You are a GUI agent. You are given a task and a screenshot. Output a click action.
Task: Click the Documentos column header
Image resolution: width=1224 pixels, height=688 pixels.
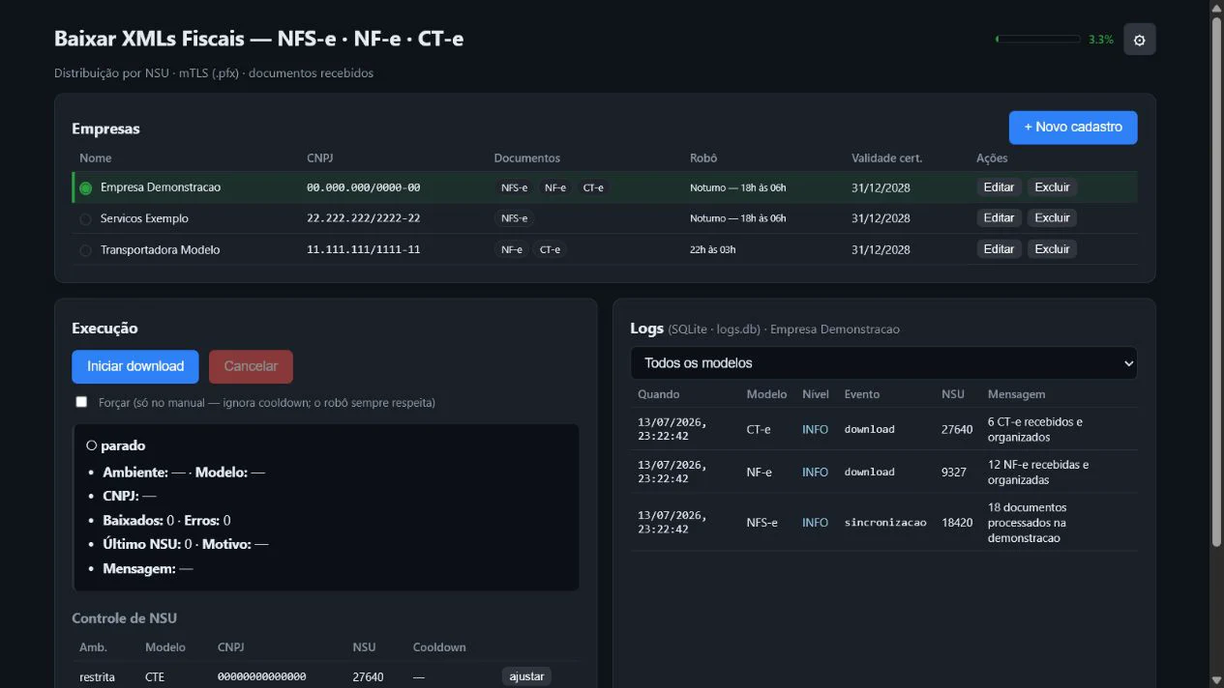(527, 158)
